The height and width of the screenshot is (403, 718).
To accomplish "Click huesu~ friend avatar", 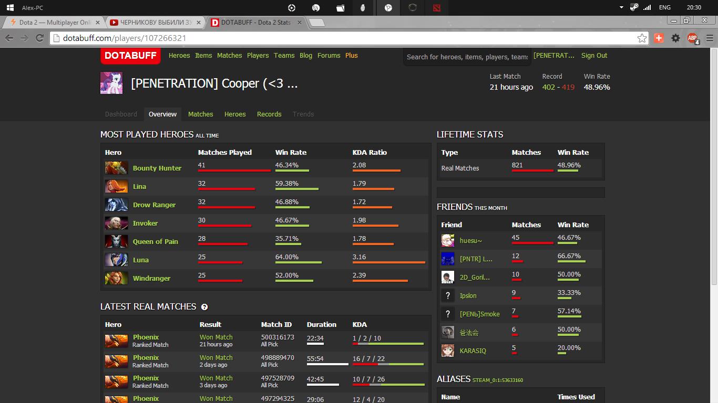I will (448, 240).
